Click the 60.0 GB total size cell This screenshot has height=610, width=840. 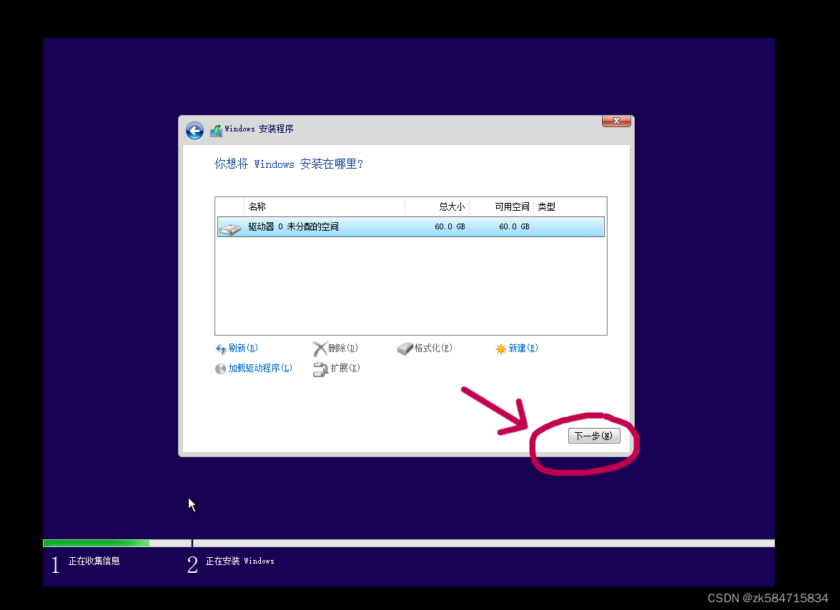click(450, 227)
